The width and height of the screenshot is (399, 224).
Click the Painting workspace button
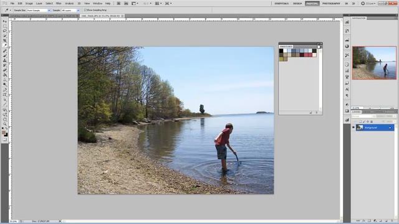coord(312,4)
